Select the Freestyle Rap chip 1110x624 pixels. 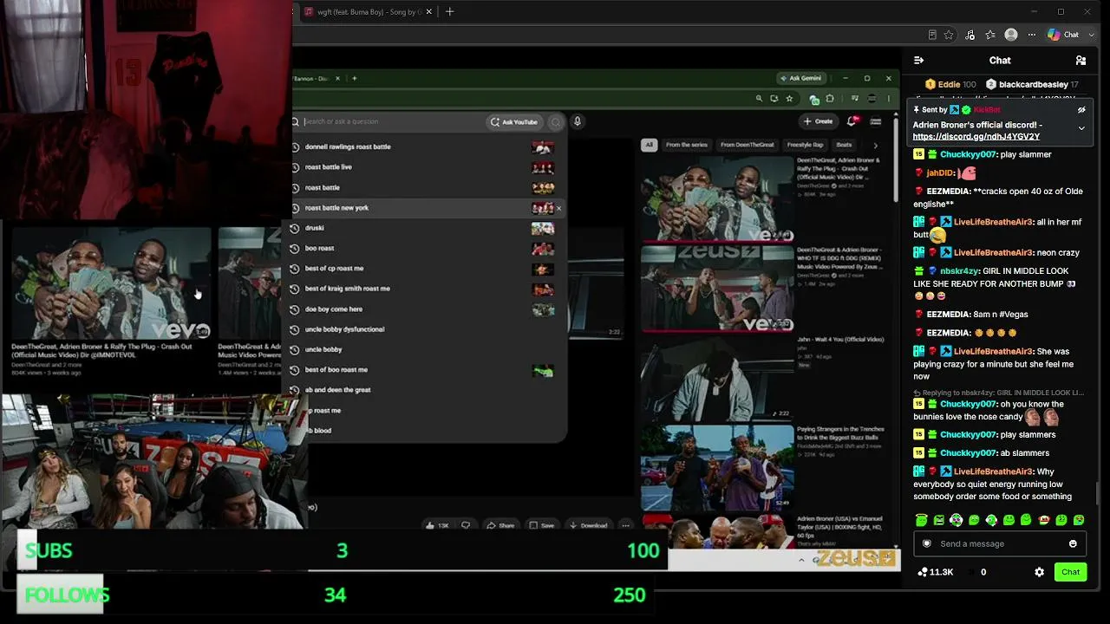(x=806, y=145)
